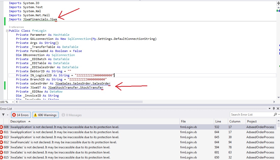Toggle the 606 Warnings filter button
Image resolution: width=280 pixels, height=160 pixels.
click(45, 115)
